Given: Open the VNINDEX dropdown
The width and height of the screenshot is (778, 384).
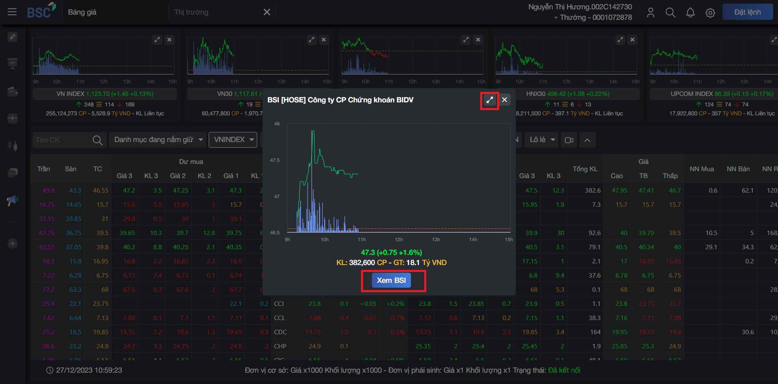Looking at the screenshot, I should coord(233,140).
